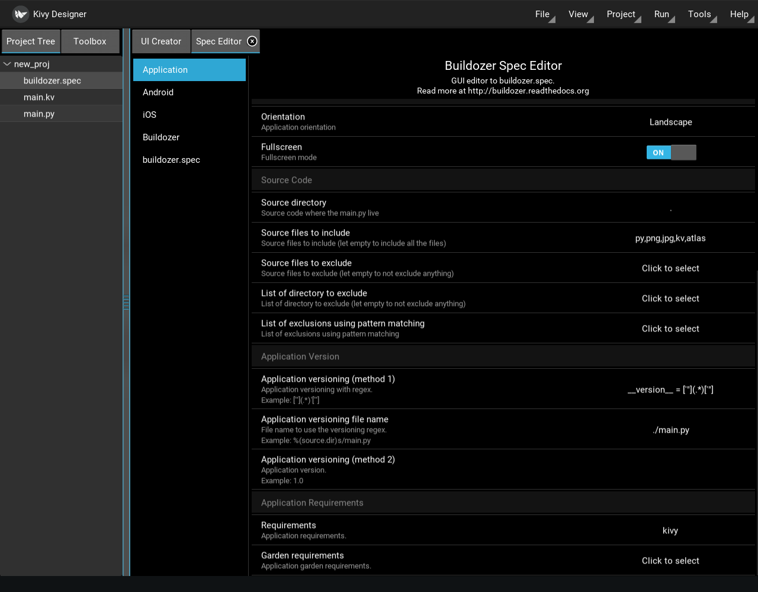Edit Application versioning file name ./main.py
Screen dimensions: 758x592
670,430
